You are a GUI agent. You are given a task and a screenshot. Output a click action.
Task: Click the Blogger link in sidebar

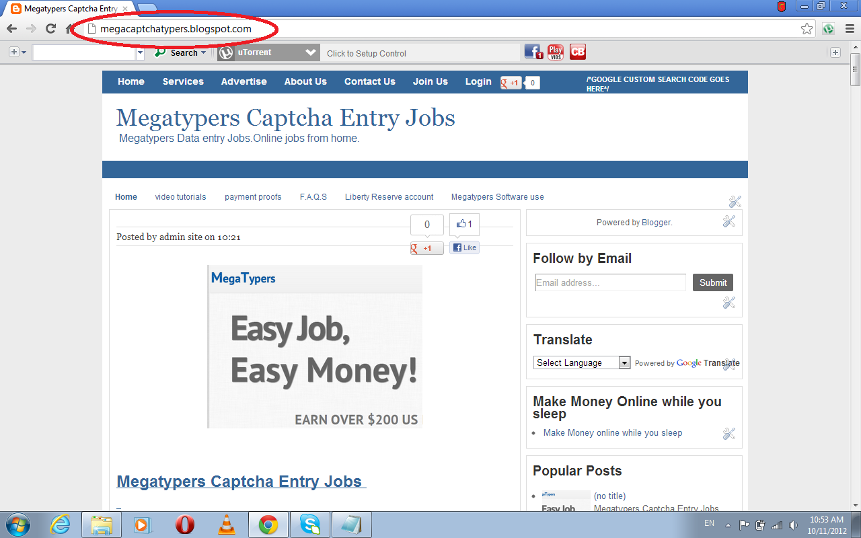tap(656, 222)
